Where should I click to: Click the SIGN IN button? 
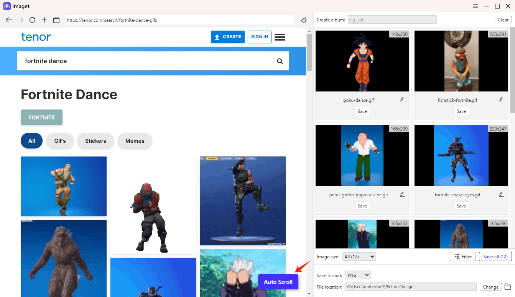pos(260,37)
